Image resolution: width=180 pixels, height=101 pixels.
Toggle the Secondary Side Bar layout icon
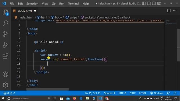coord(154,3)
